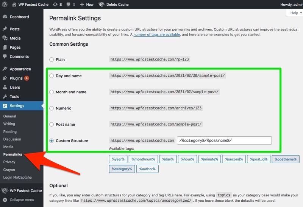
Task: Select the Plain permalink radio button
Action: [52, 60]
